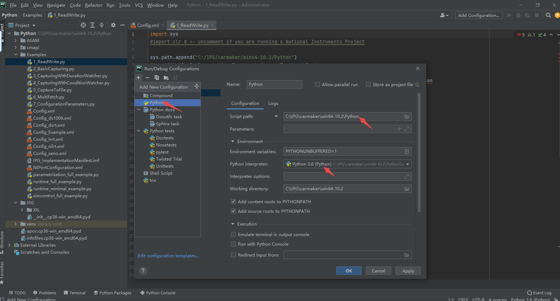Select pytest configuration type
560x301 pixels.
click(162, 152)
